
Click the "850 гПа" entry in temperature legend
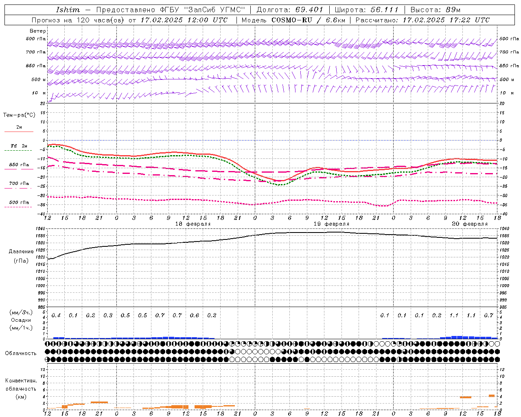[19, 165]
